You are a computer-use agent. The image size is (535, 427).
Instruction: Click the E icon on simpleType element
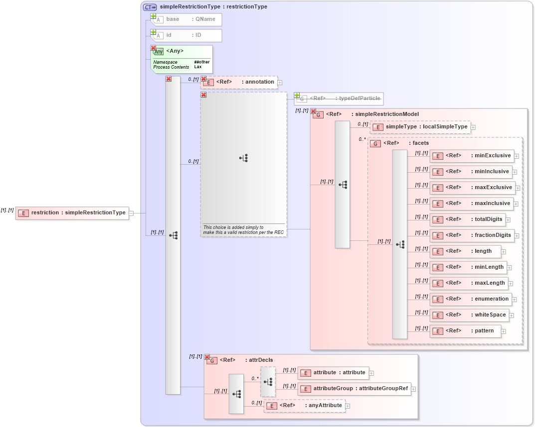tap(378, 127)
